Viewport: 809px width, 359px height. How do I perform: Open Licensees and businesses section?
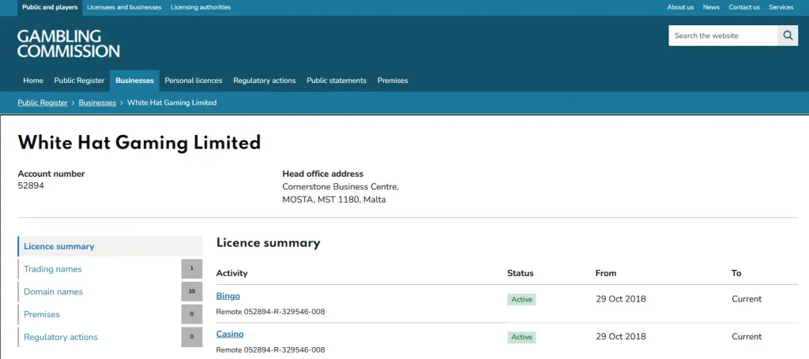coord(124,7)
